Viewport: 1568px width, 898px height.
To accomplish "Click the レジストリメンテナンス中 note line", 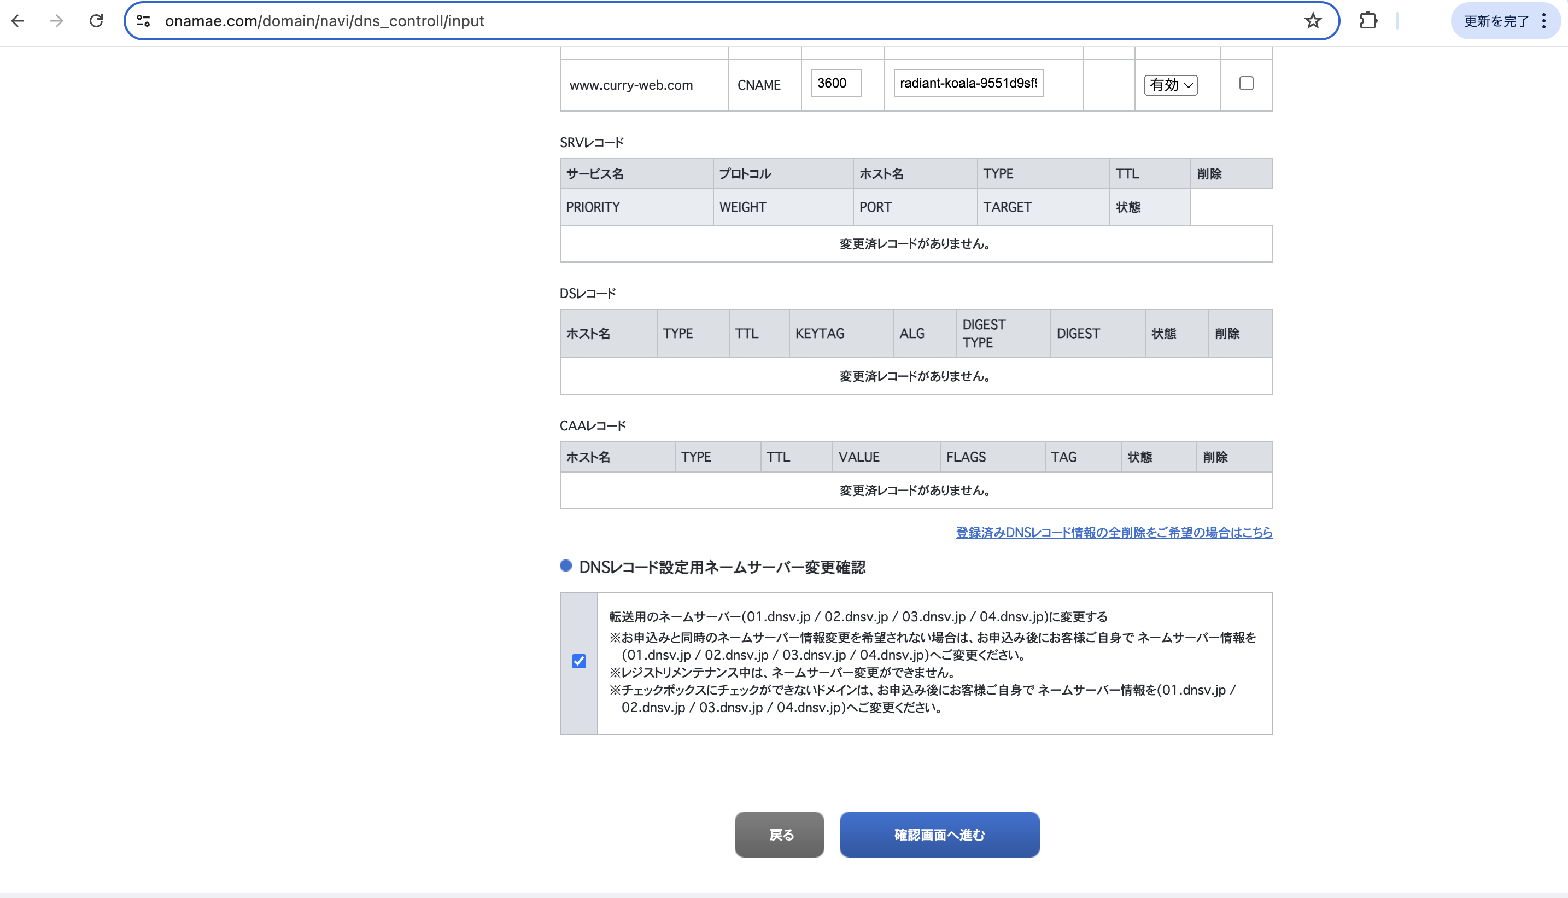I will (782, 672).
